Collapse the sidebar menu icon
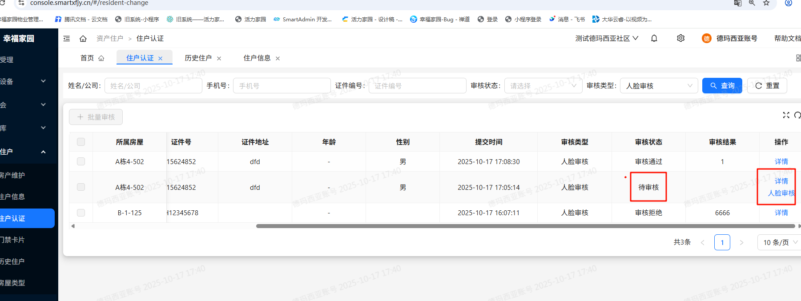Screen dimensions: 801x301 click(x=67, y=39)
